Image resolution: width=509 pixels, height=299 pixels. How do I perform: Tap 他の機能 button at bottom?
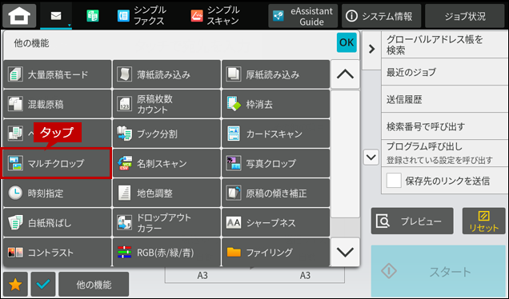[94, 285]
